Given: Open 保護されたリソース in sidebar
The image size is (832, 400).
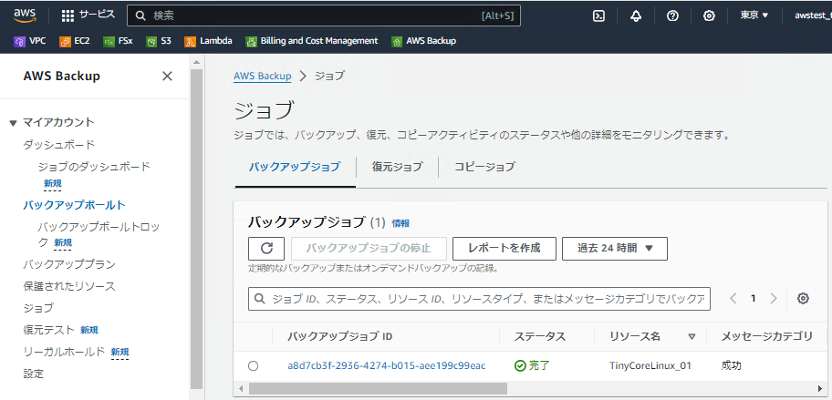Looking at the screenshot, I should [69, 287].
